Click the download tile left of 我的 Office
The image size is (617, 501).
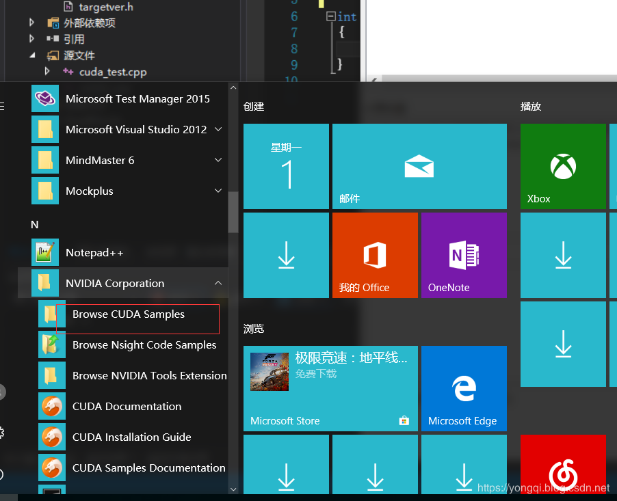[x=286, y=255]
